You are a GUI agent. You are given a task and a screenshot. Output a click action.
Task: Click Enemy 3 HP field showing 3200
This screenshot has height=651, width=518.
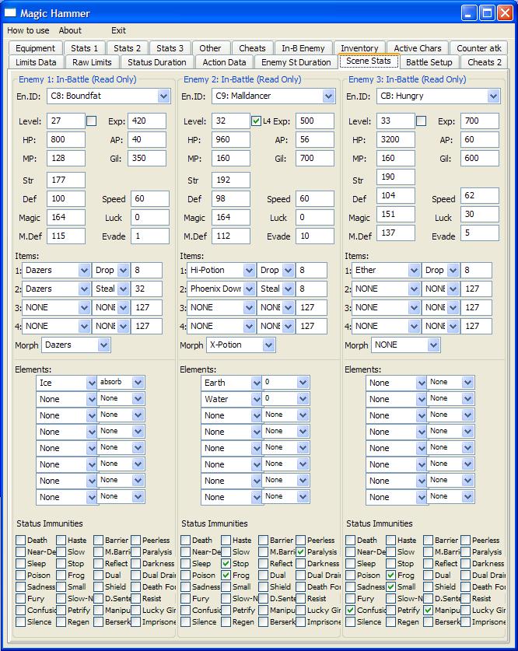tap(396, 139)
